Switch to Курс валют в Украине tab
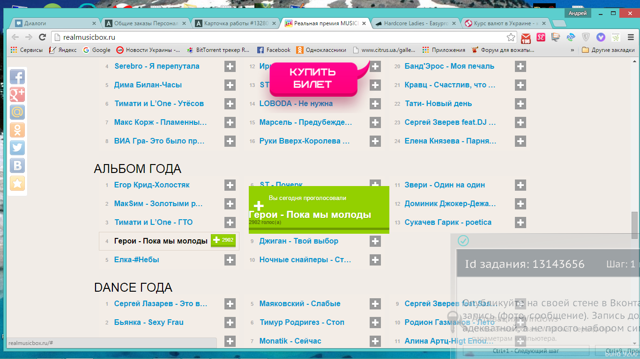Image resolution: width=640 pixels, height=359 pixels. pyautogui.click(x=506, y=23)
